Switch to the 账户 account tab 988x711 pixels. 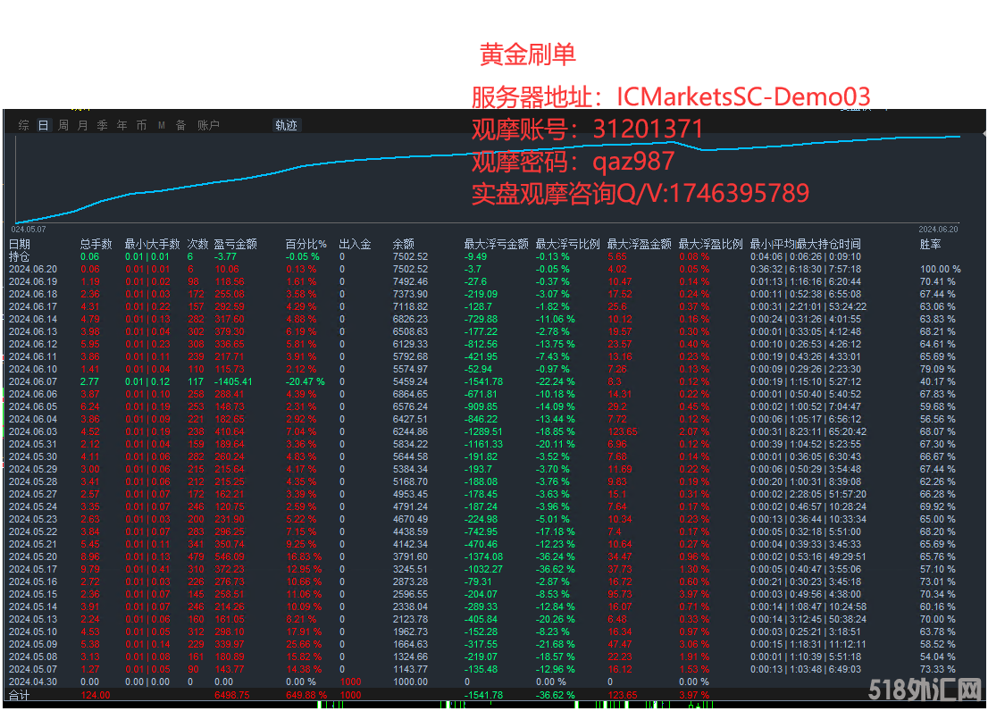click(208, 126)
